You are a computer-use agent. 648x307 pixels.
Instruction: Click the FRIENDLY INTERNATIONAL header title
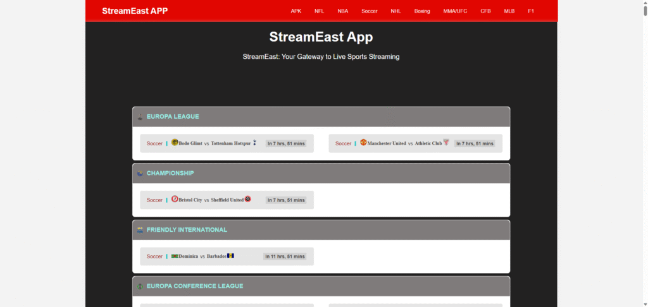pyautogui.click(x=187, y=230)
